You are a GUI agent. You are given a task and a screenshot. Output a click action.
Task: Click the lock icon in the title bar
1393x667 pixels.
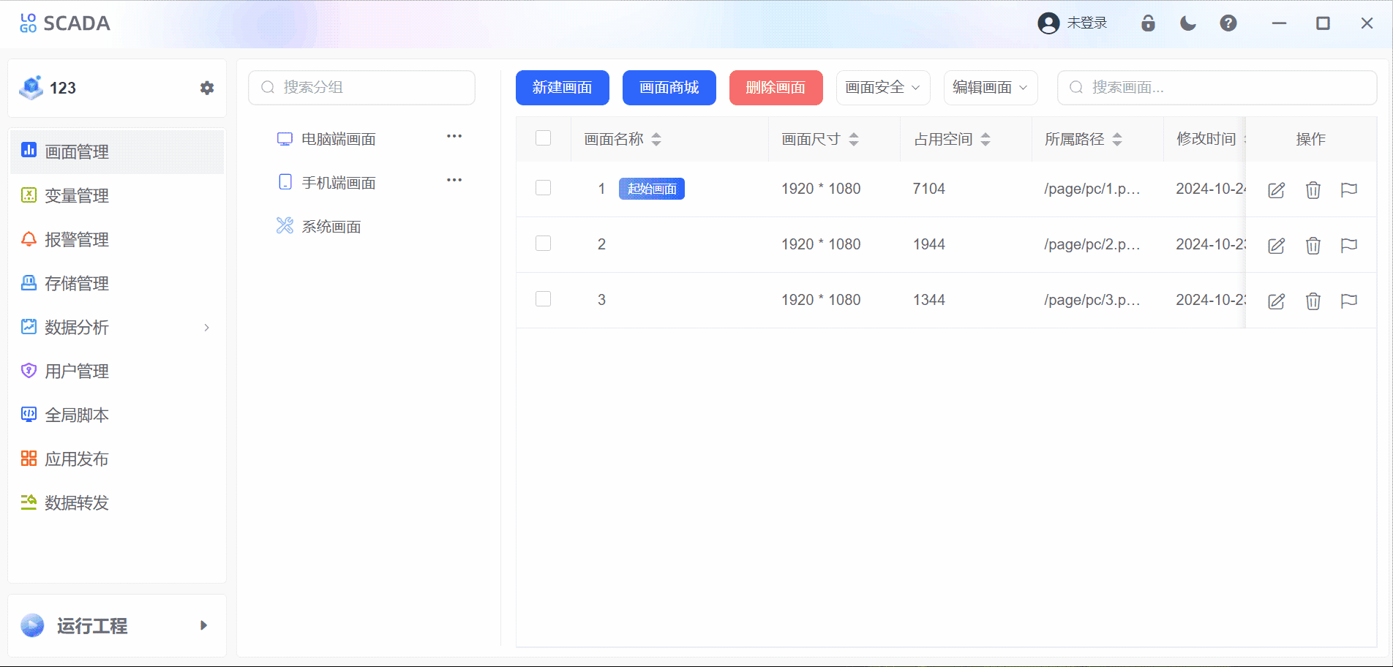coord(1148,23)
